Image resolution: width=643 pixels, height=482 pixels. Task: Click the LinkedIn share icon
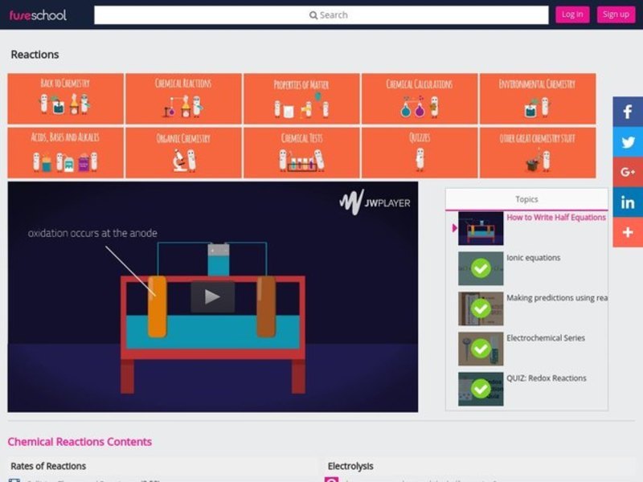[628, 202]
